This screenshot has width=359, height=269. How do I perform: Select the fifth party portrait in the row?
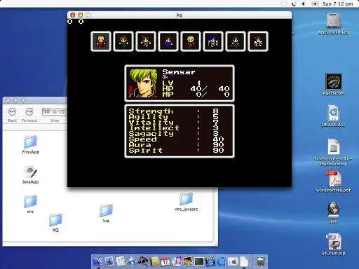point(191,41)
